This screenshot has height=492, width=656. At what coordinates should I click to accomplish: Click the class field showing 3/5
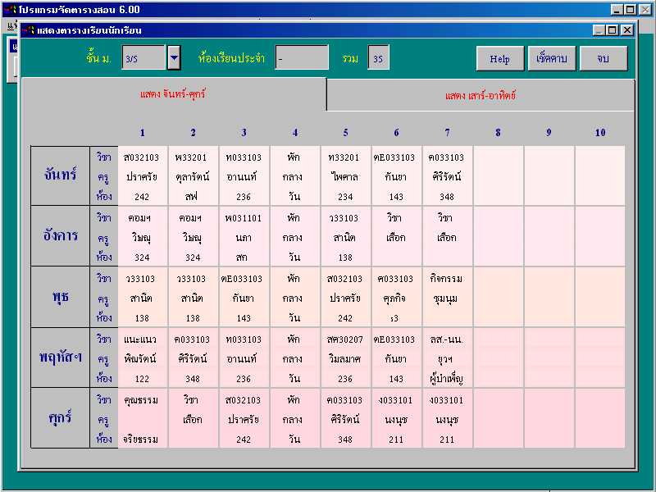coord(144,57)
